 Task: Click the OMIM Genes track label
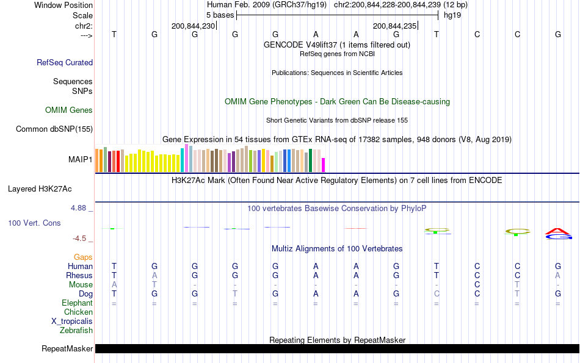(x=69, y=110)
